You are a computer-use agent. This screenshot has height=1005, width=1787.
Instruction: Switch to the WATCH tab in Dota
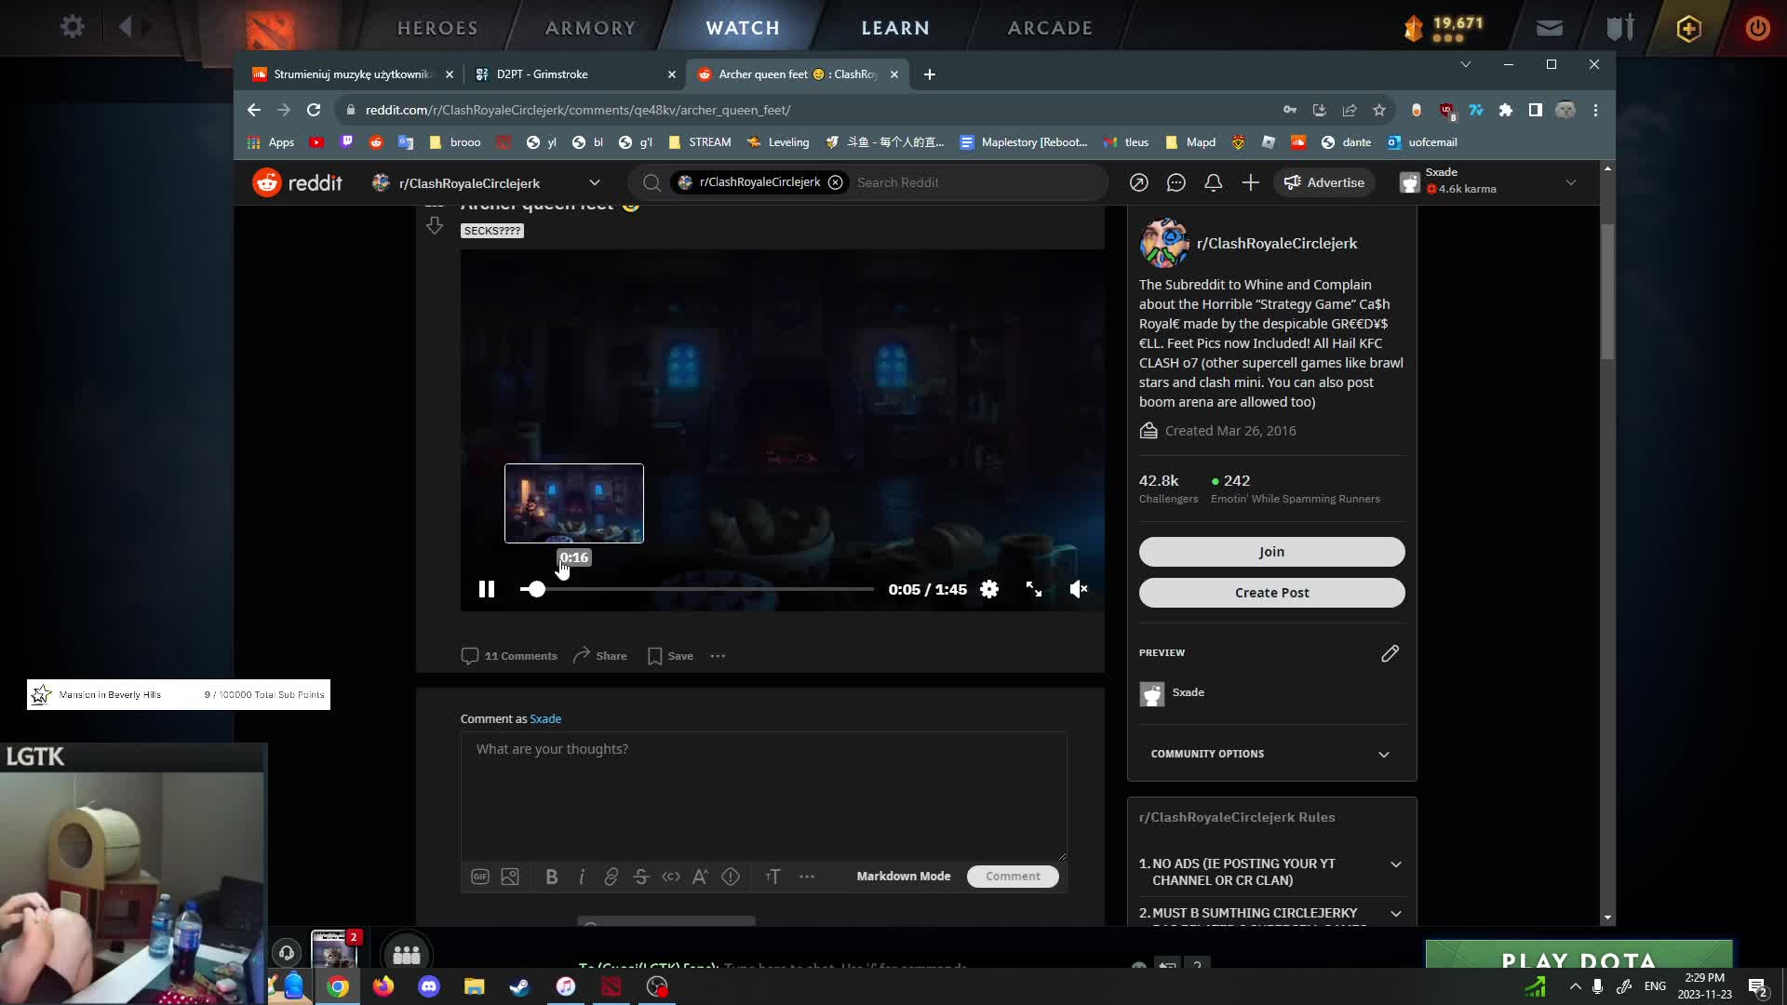pos(743,28)
